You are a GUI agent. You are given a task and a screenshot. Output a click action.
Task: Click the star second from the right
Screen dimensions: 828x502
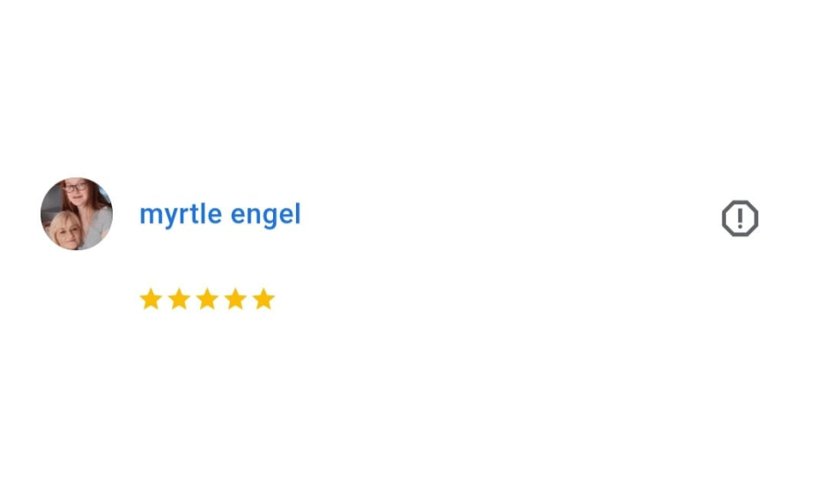(x=235, y=299)
